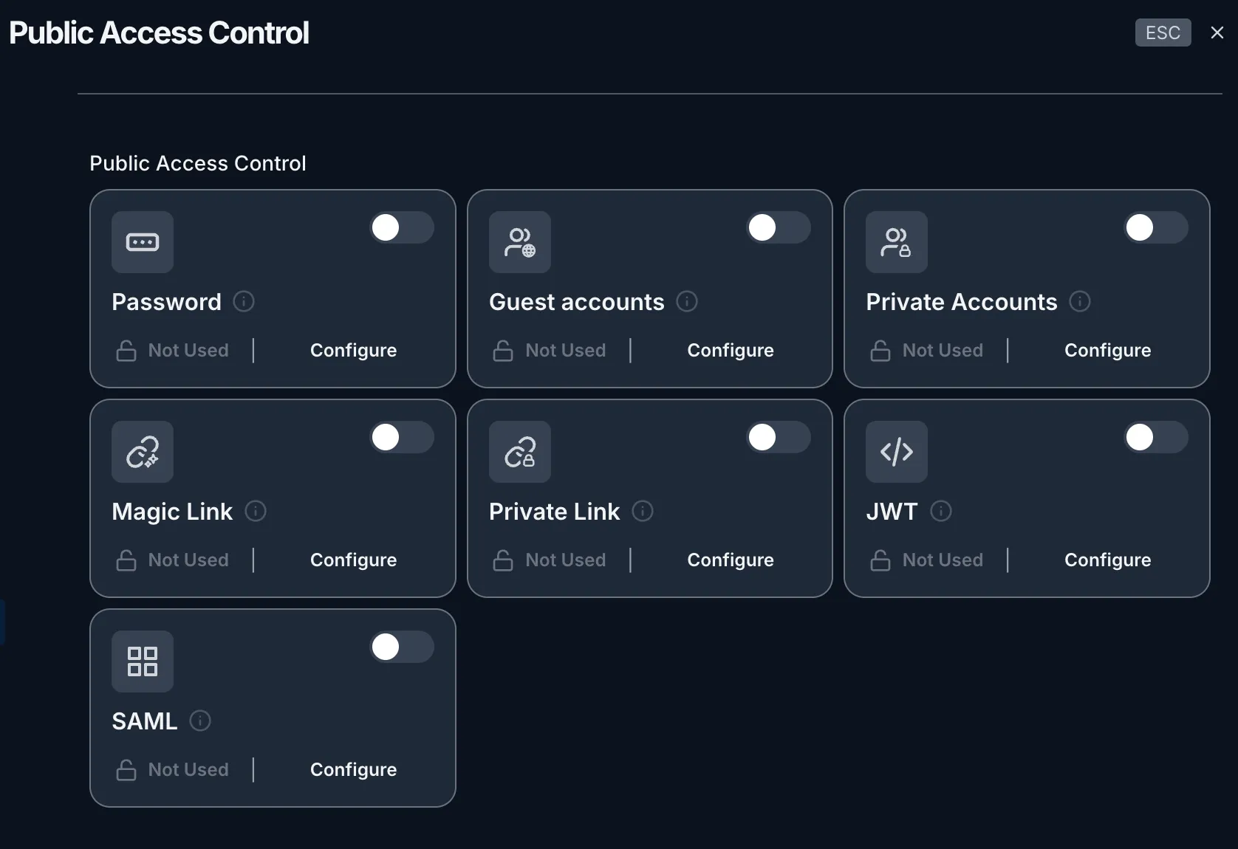The width and height of the screenshot is (1238, 849).
Task: Configure the Private Link option
Action: pyautogui.click(x=731, y=560)
